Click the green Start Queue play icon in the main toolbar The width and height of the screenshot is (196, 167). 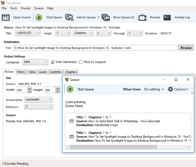coord(39,17)
